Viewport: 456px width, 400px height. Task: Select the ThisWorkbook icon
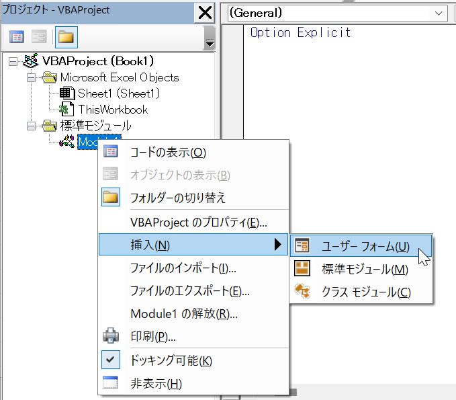66,110
